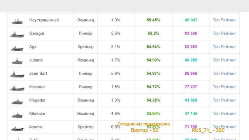Click damage value 40 255
This screenshot has height=140, width=249.
(191, 60)
